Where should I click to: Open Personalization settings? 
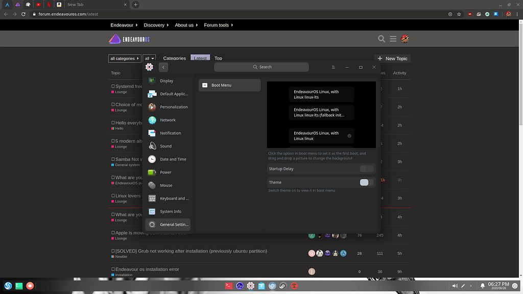tap(152, 107)
